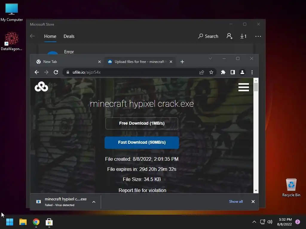The width and height of the screenshot is (306, 229).
Task: Click Chrome back arrow button
Action: pyautogui.click(x=37, y=72)
